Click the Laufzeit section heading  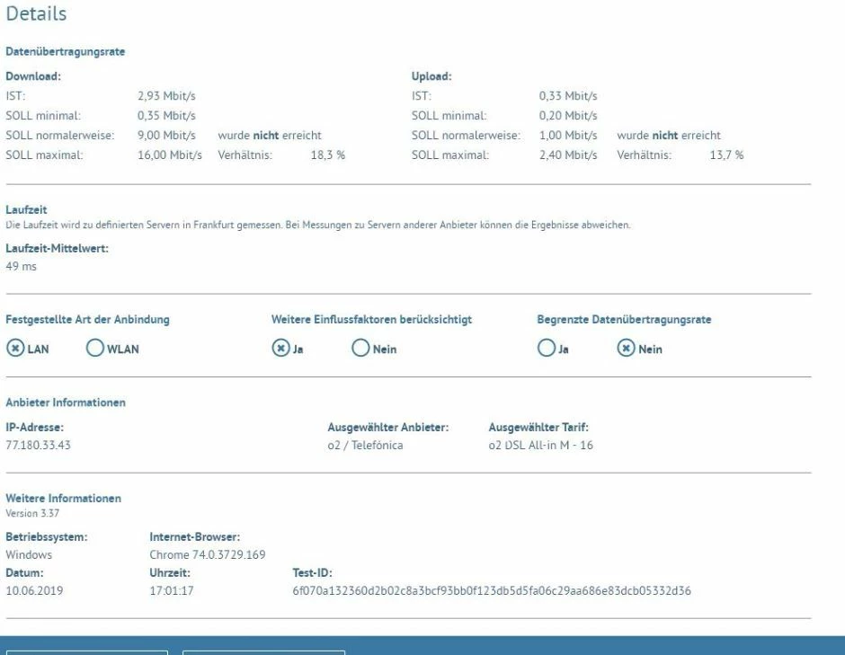(x=26, y=209)
